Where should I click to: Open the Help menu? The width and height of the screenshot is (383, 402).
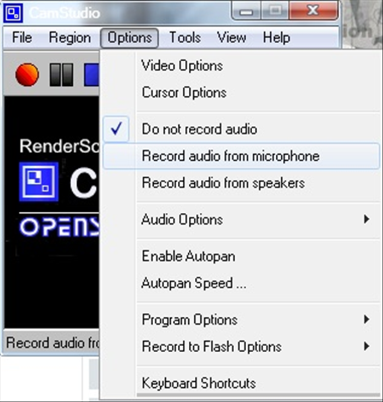pos(276,38)
